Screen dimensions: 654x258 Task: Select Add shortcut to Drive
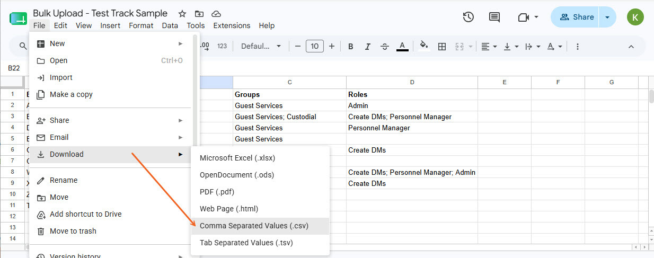pos(110,214)
